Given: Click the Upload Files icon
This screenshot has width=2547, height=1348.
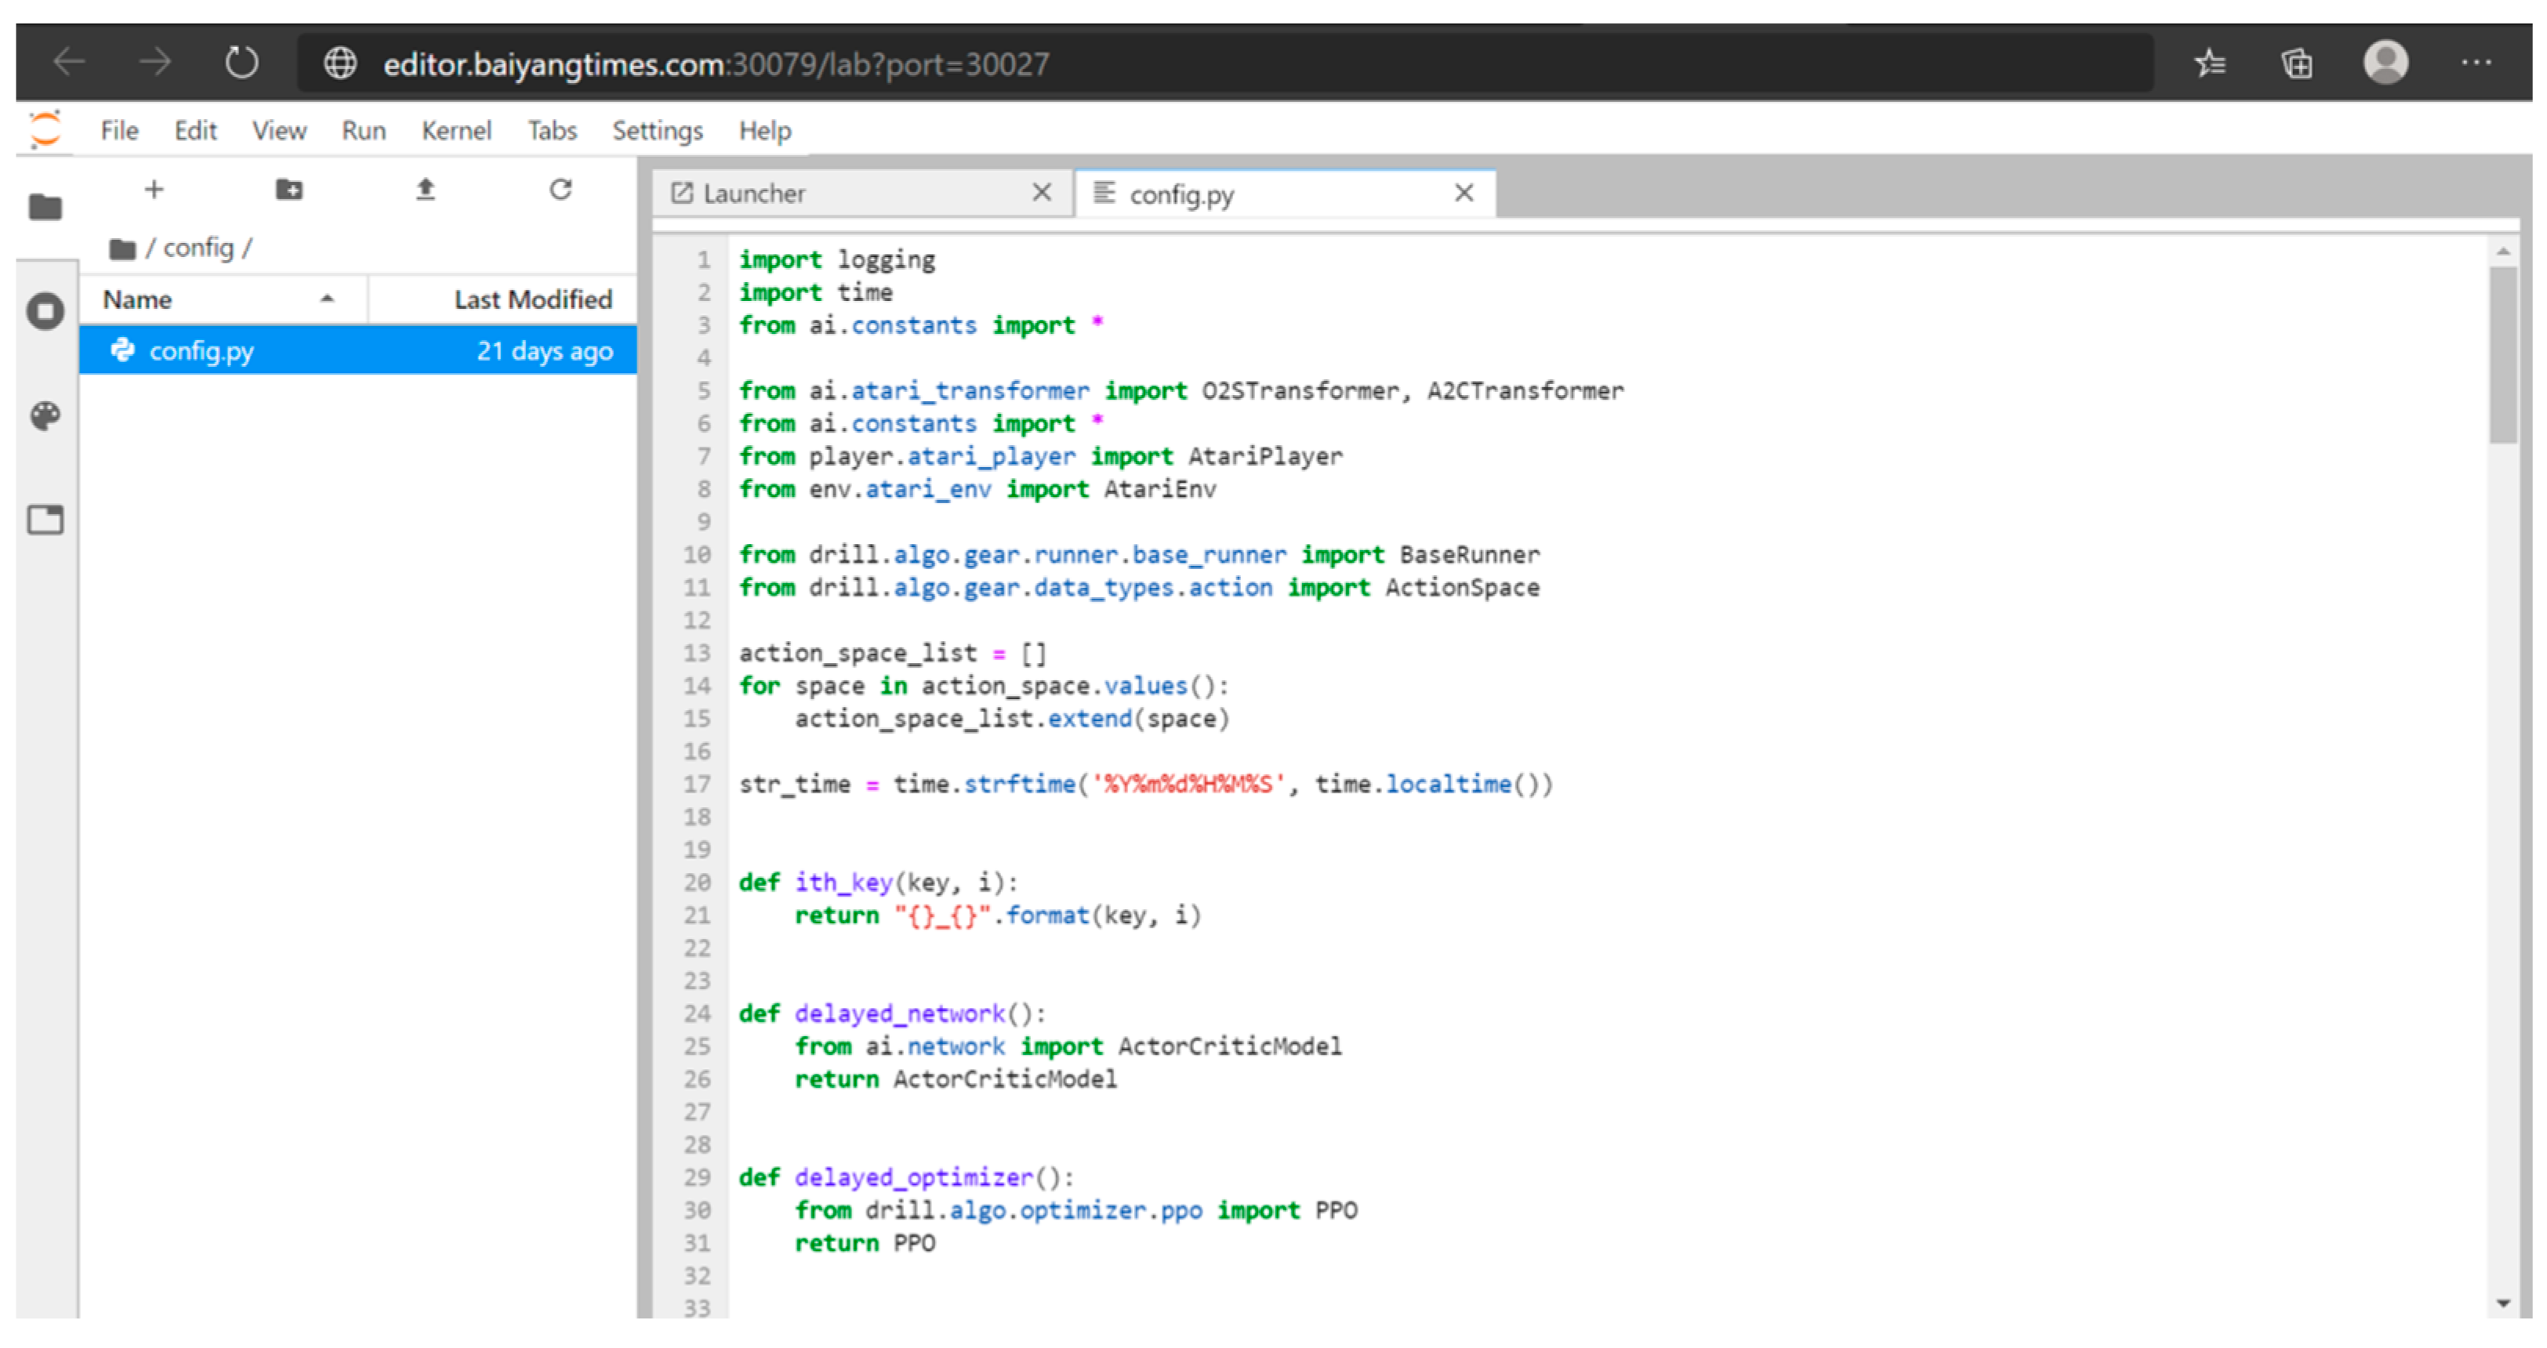Looking at the screenshot, I should 425,190.
